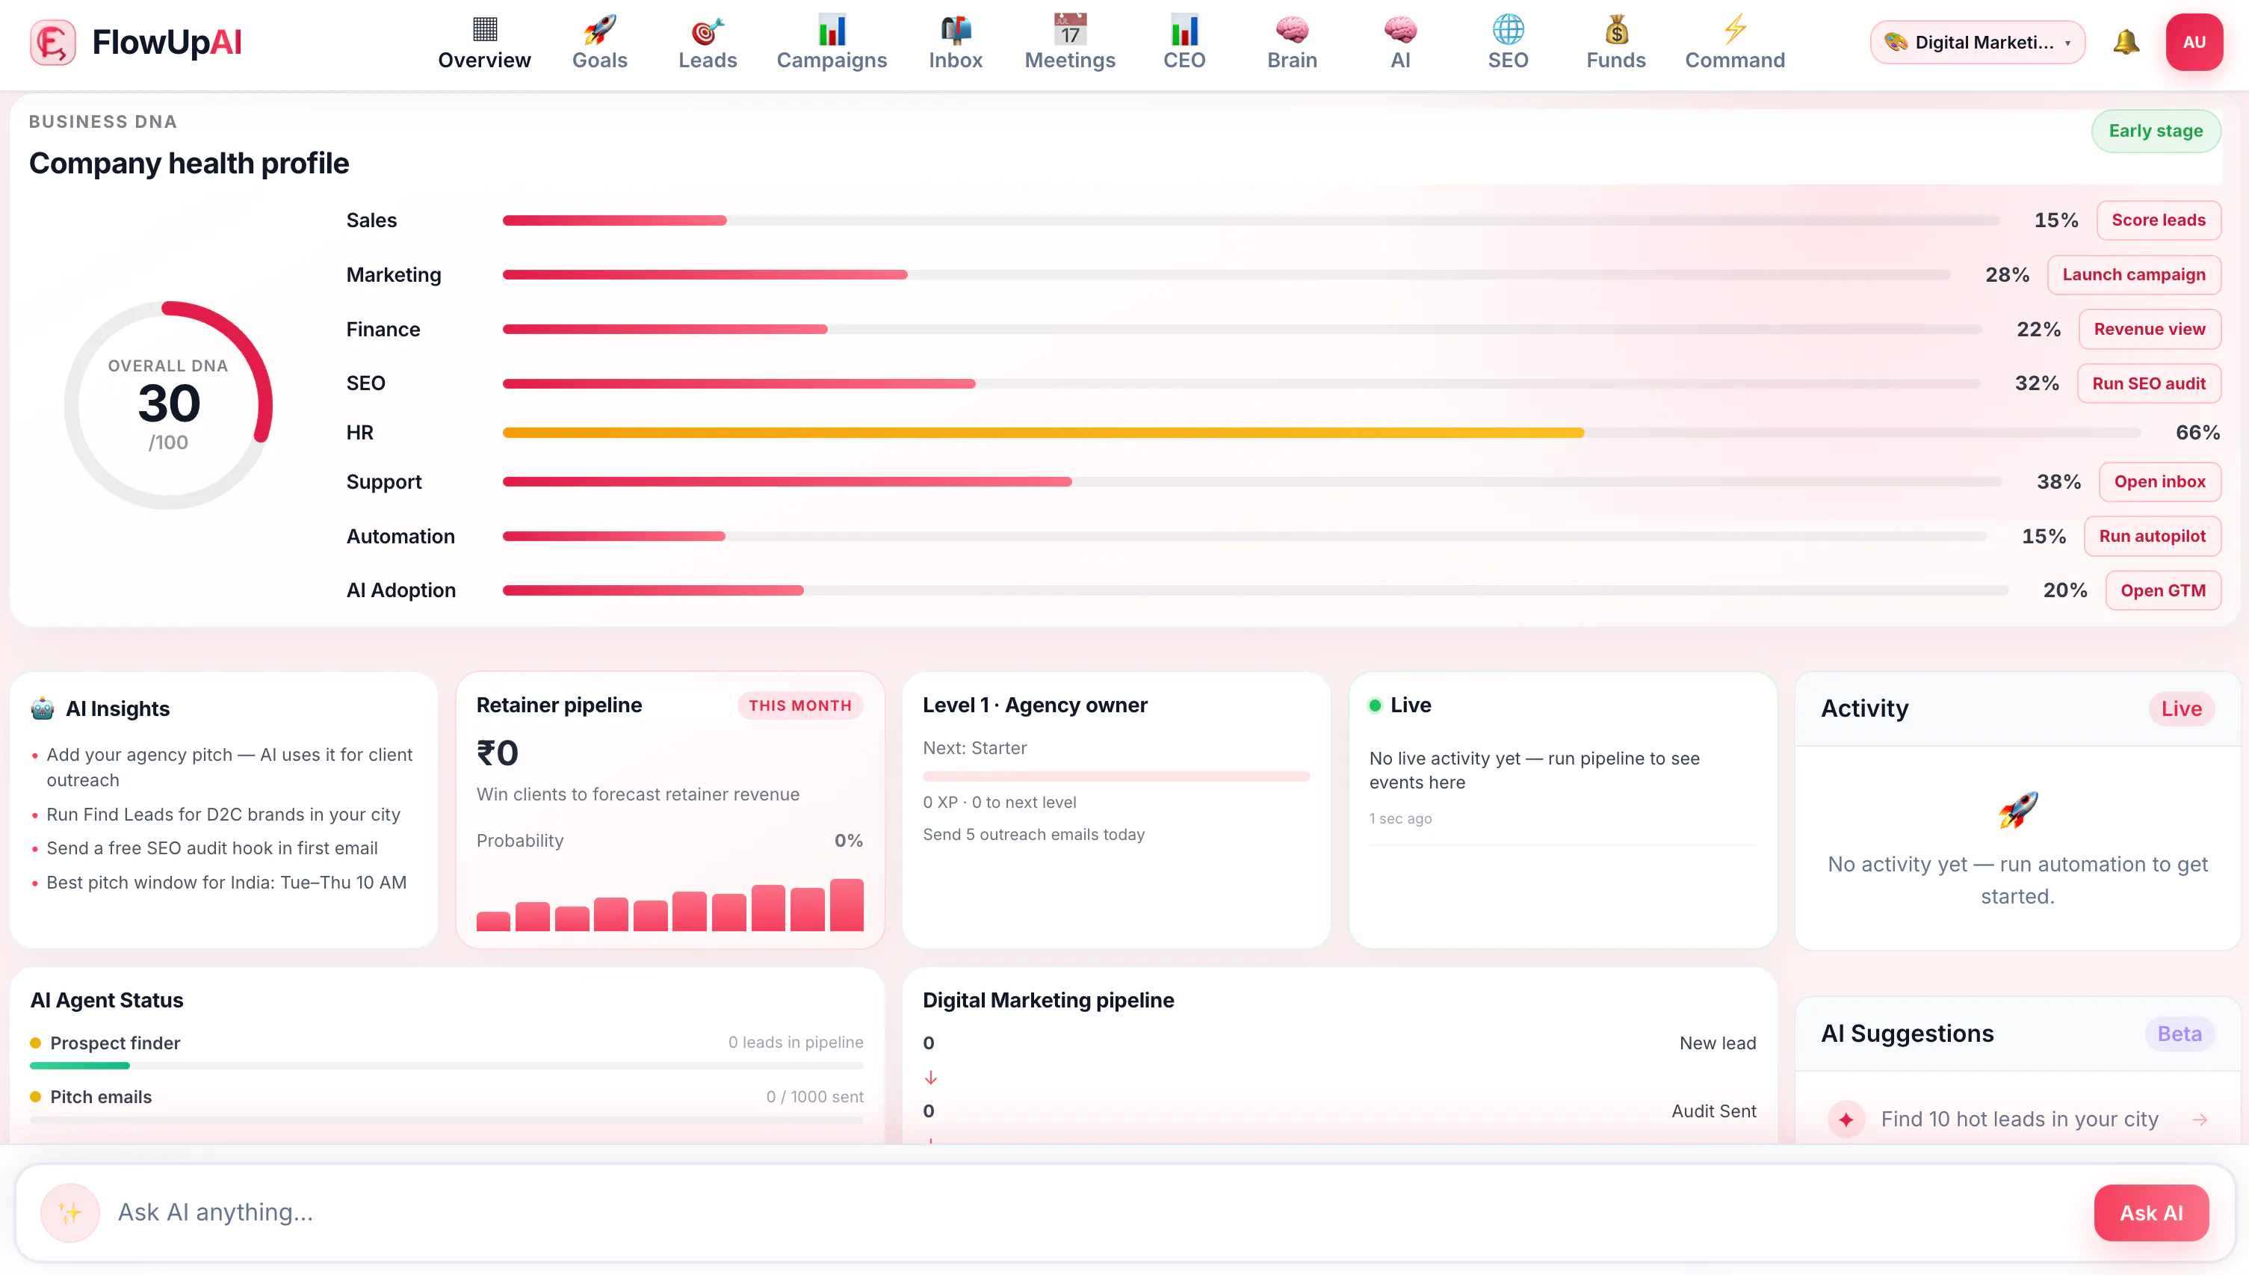Open the Find 10 hot leads suggestion

(2017, 1119)
